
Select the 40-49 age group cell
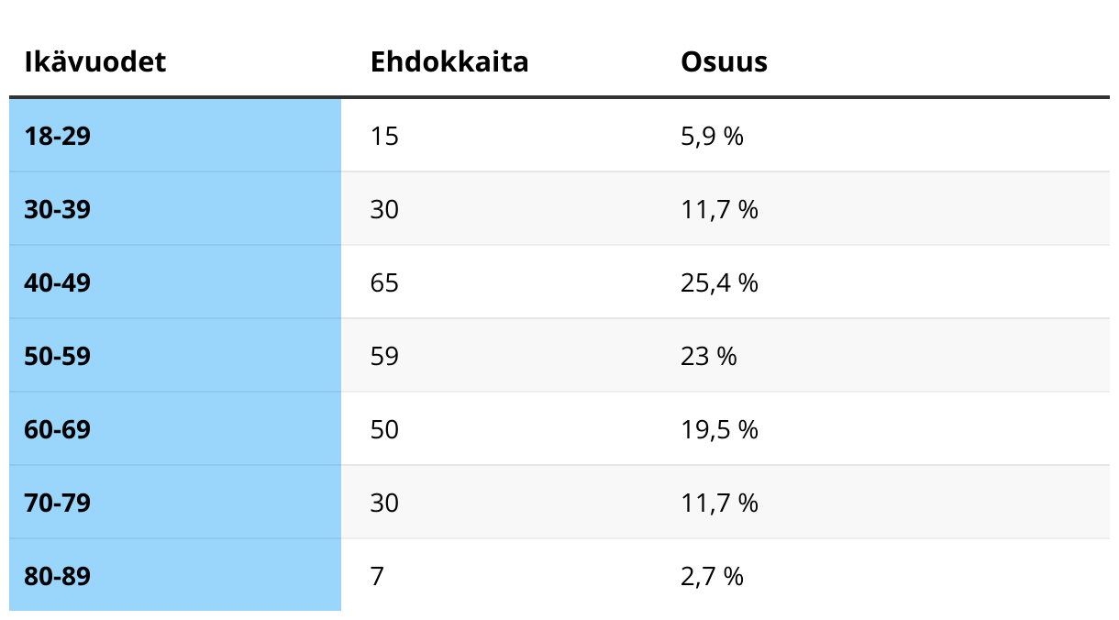point(175,282)
